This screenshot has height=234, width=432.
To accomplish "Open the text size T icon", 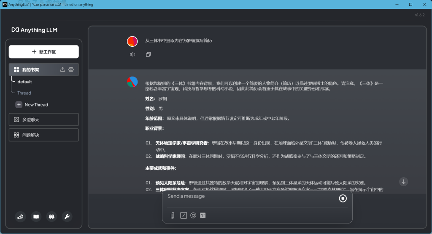I will point(203,215).
